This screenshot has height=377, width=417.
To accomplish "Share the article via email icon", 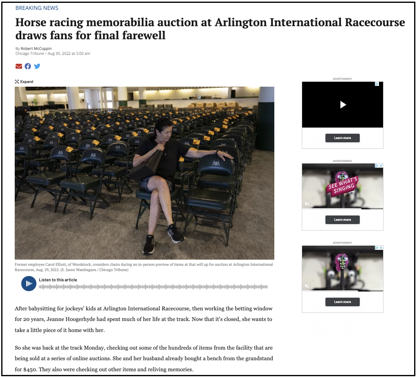I will point(19,66).
